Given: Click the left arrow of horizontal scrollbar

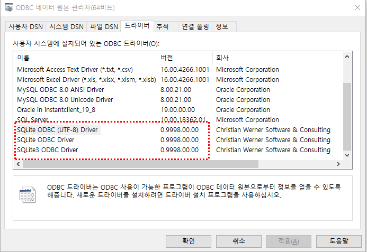Looking at the screenshot, I should [x=18, y=164].
